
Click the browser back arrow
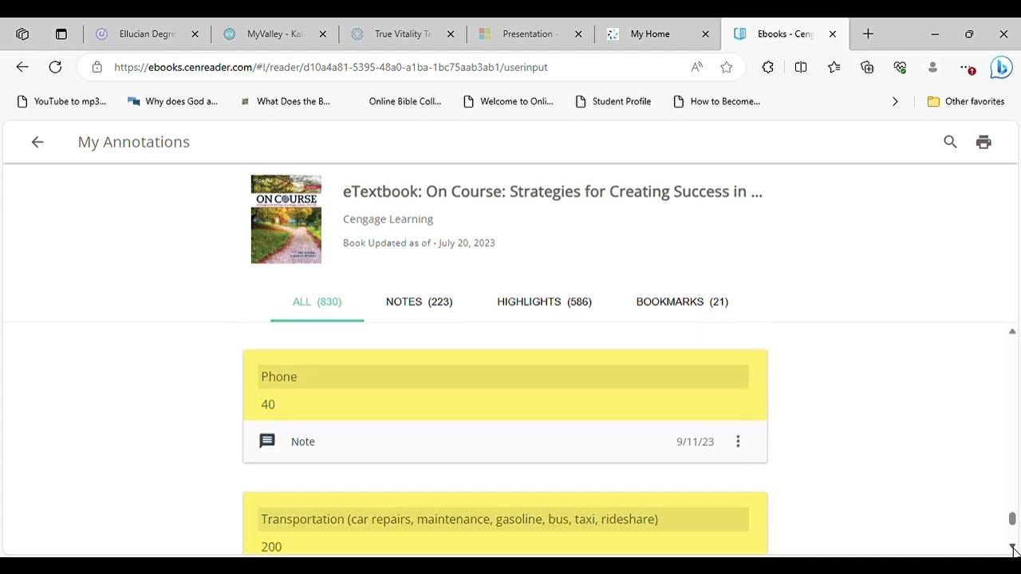[x=22, y=67]
